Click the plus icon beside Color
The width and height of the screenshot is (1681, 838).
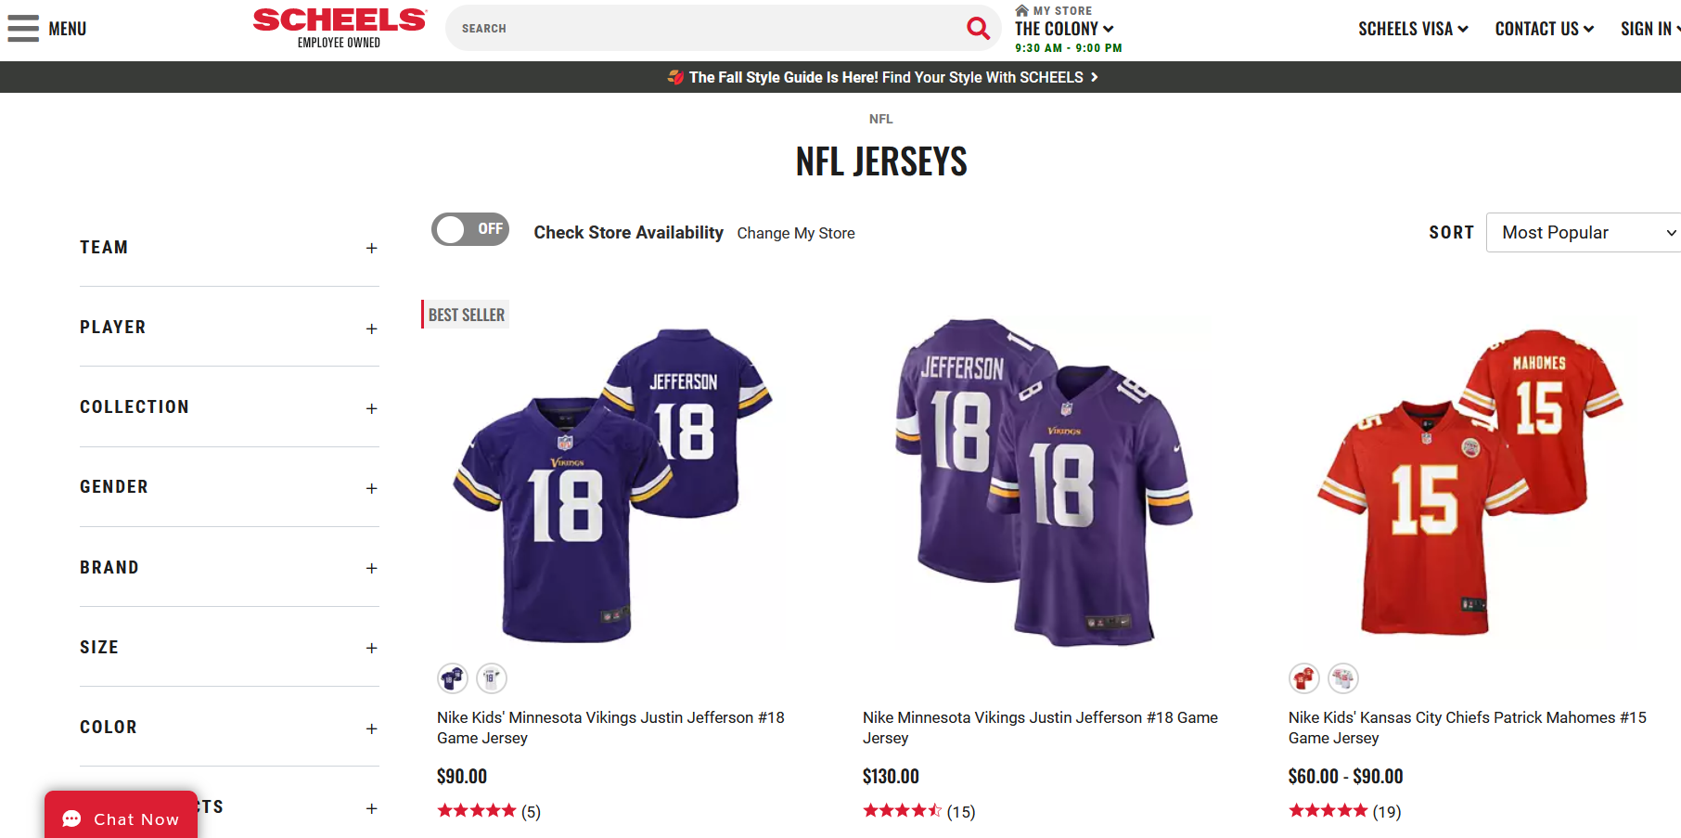click(x=371, y=728)
